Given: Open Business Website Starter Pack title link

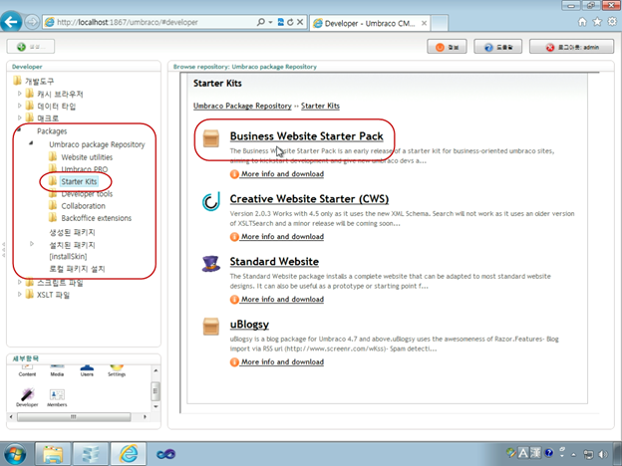Looking at the screenshot, I should coord(306,135).
